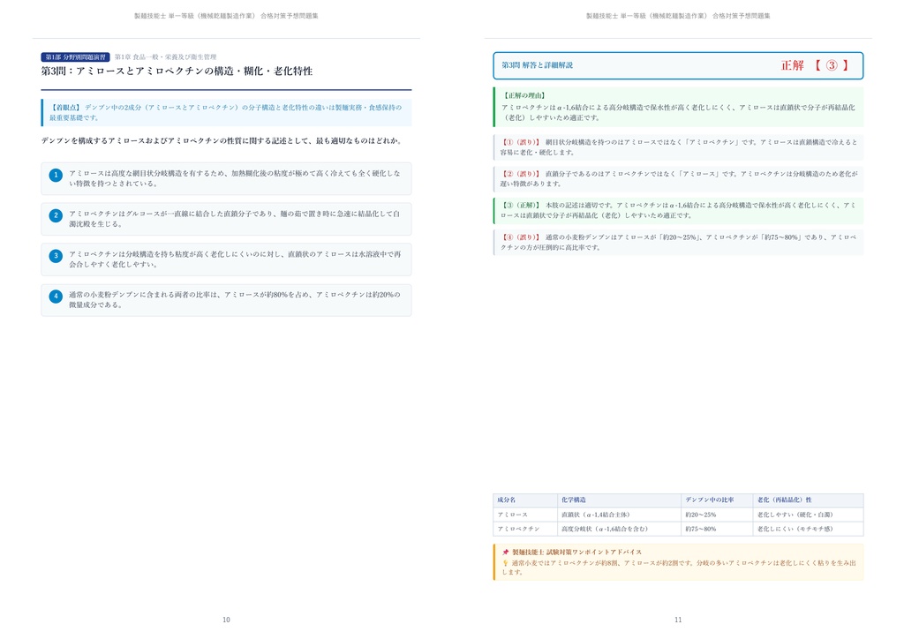Click the '第3問：アミロースとアミロペクチンの構造' heading
The width and height of the screenshot is (904, 639).
(177, 71)
